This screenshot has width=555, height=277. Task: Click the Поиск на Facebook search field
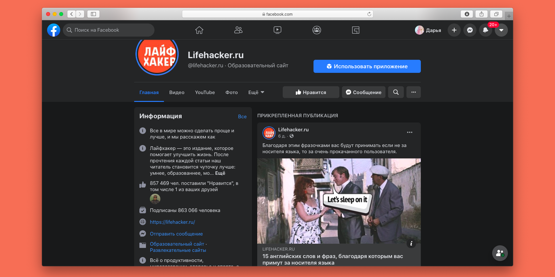point(109,30)
